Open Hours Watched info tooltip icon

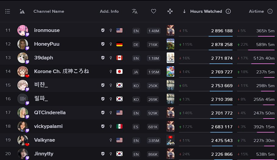[228, 12]
